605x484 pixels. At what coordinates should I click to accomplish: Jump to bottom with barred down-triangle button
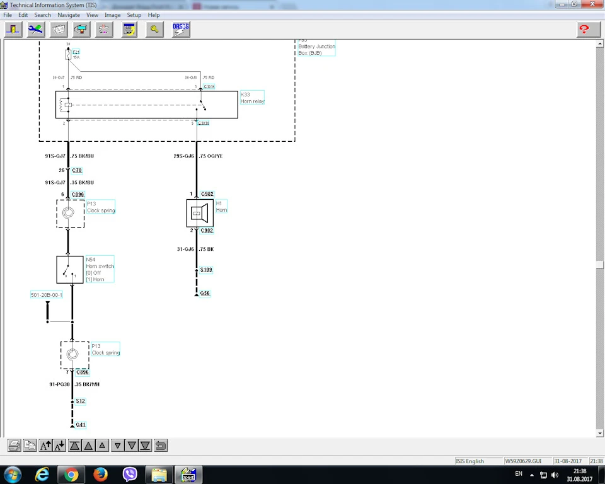145,446
